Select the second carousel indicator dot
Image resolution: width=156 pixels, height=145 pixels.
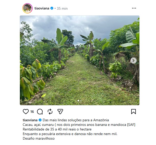(x=81, y=101)
